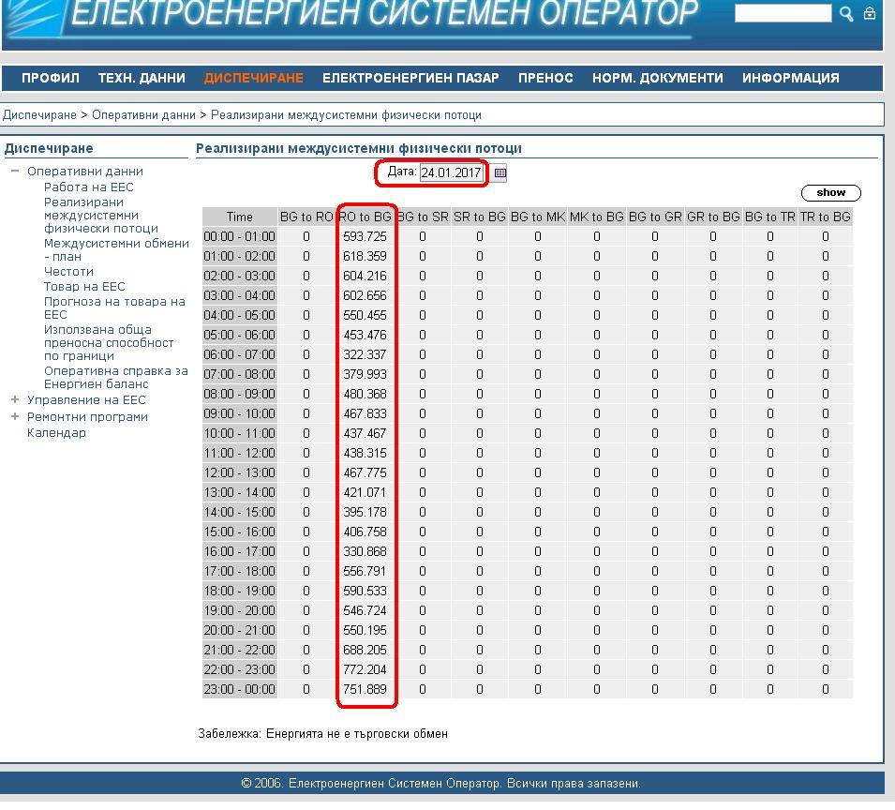The width and height of the screenshot is (895, 810).
Task: Click the lock login icon
Action: tap(871, 13)
